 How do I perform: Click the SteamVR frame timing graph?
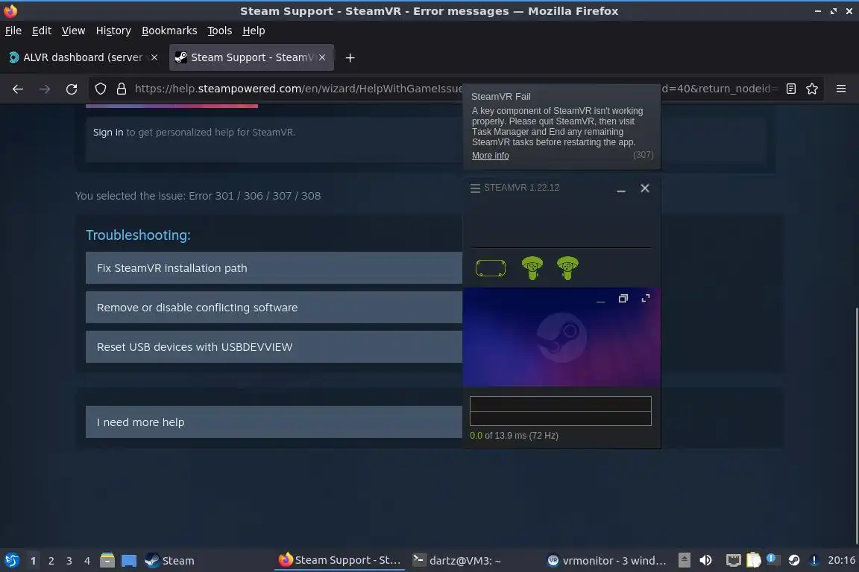561,411
